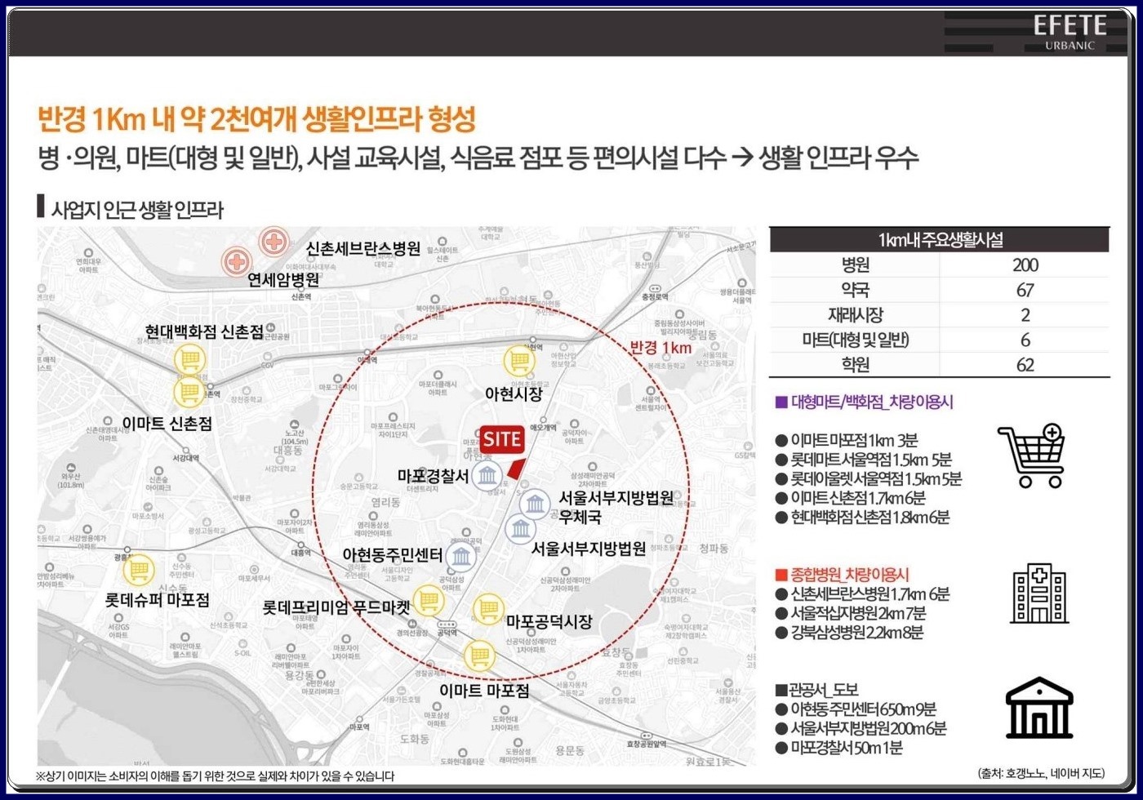
Task: Click the footnote starting ※상기 이미지는
Action: point(216,776)
